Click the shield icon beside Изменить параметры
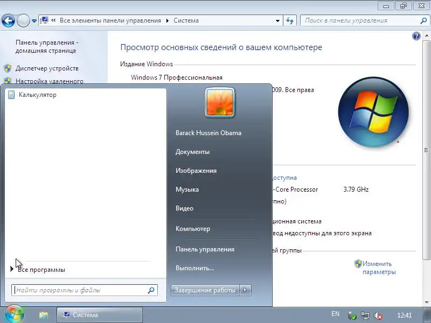 tap(358, 264)
